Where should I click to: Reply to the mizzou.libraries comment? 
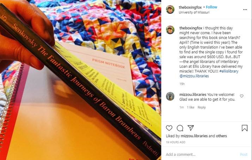pyautogui.click(x=202, y=107)
